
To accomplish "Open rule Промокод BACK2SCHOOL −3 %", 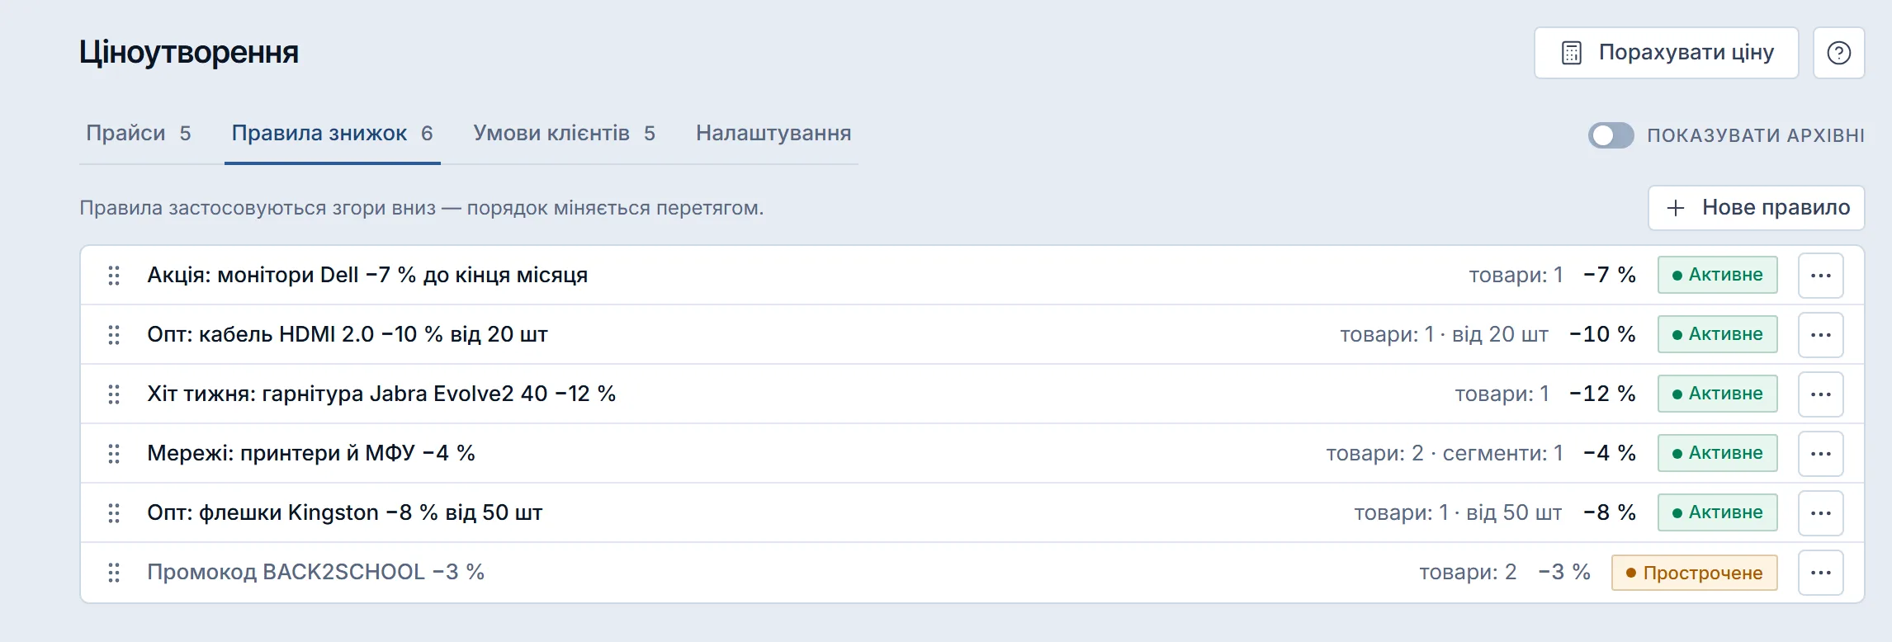I will pyautogui.click(x=315, y=572).
